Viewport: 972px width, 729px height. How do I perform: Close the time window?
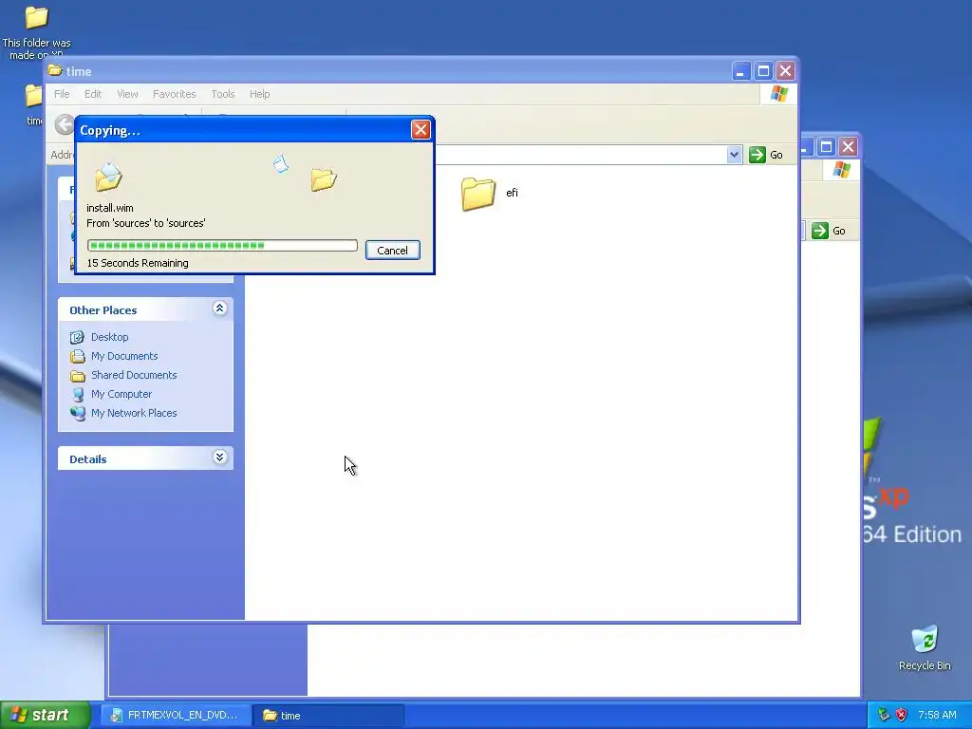click(785, 71)
